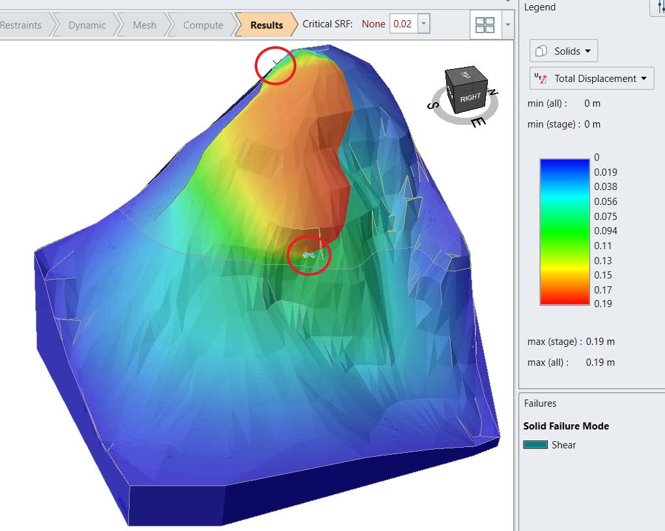This screenshot has width=665, height=531.
Task: Switch to the Mesh workflow tab
Action: click(144, 25)
